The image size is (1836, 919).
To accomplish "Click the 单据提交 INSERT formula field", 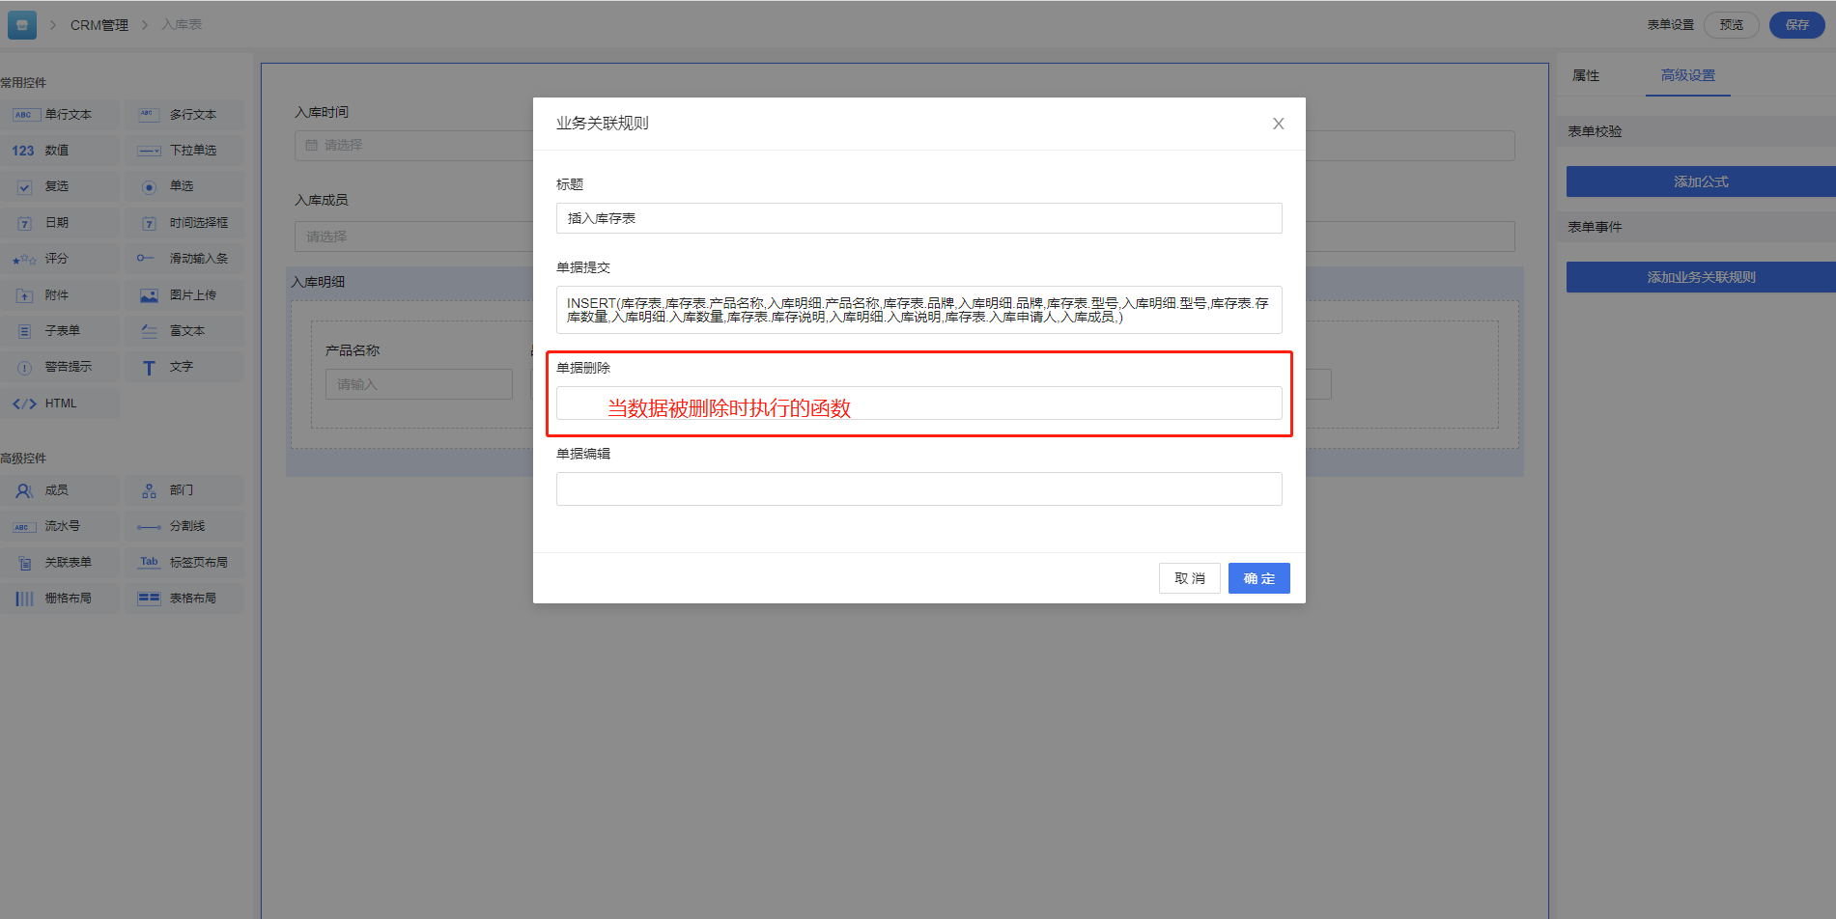I will 918,310.
